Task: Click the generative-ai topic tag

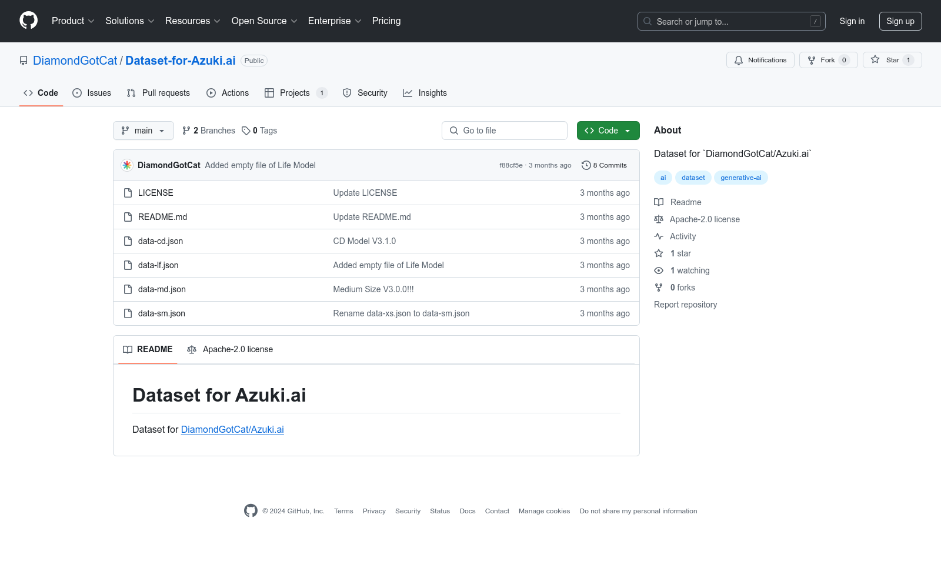Action: pos(741,178)
